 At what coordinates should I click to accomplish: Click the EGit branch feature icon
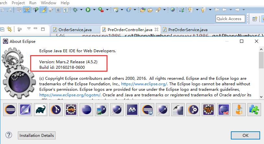56,110
